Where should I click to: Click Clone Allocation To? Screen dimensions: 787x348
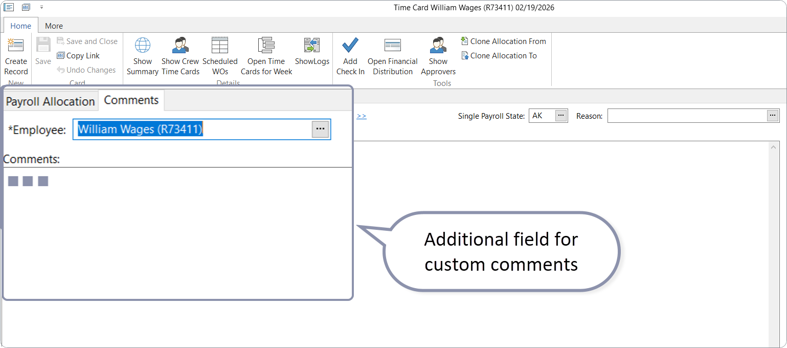pyautogui.click(x=499, y=56)
